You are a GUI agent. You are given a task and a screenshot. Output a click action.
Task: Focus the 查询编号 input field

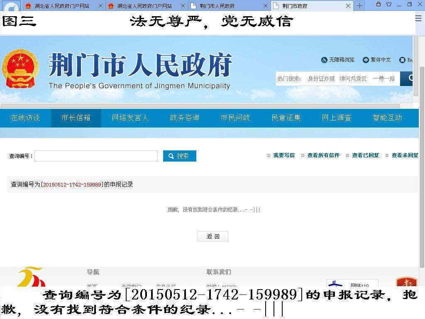96,156
